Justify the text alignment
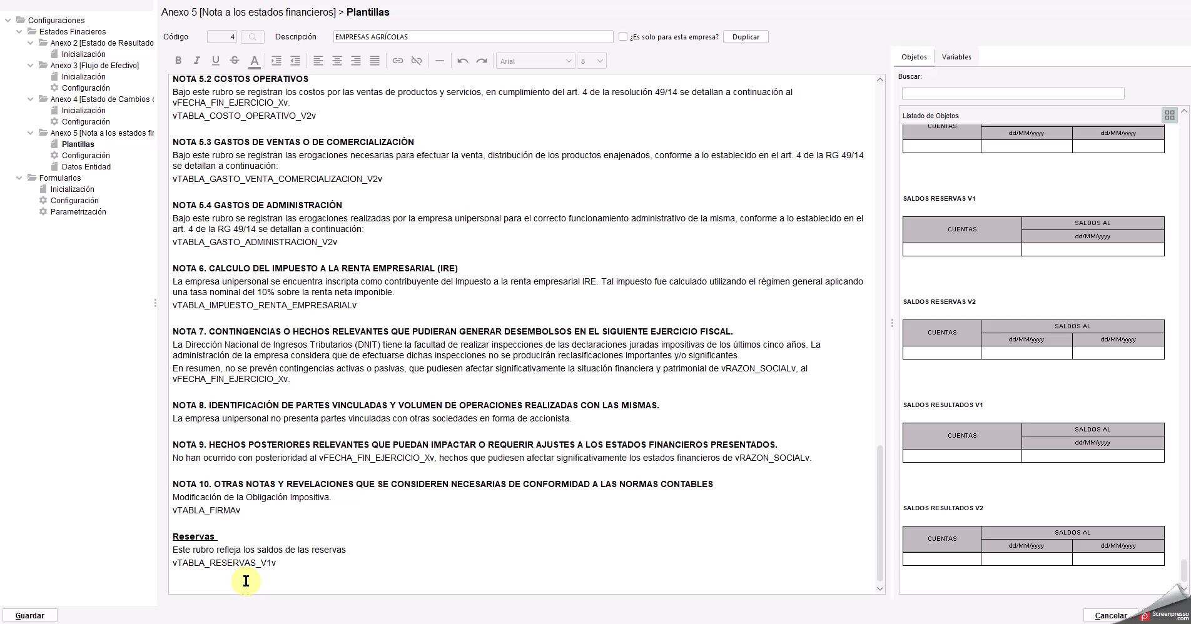The image size is (1191, 624). tap(375, 61)
